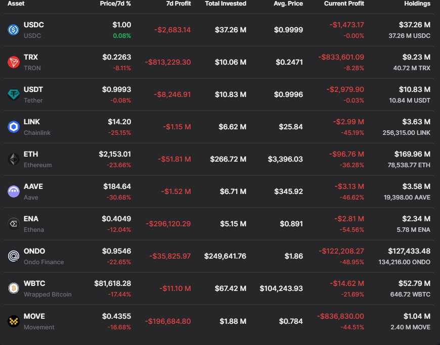Sort by Holdings column header

coord(417,4)
